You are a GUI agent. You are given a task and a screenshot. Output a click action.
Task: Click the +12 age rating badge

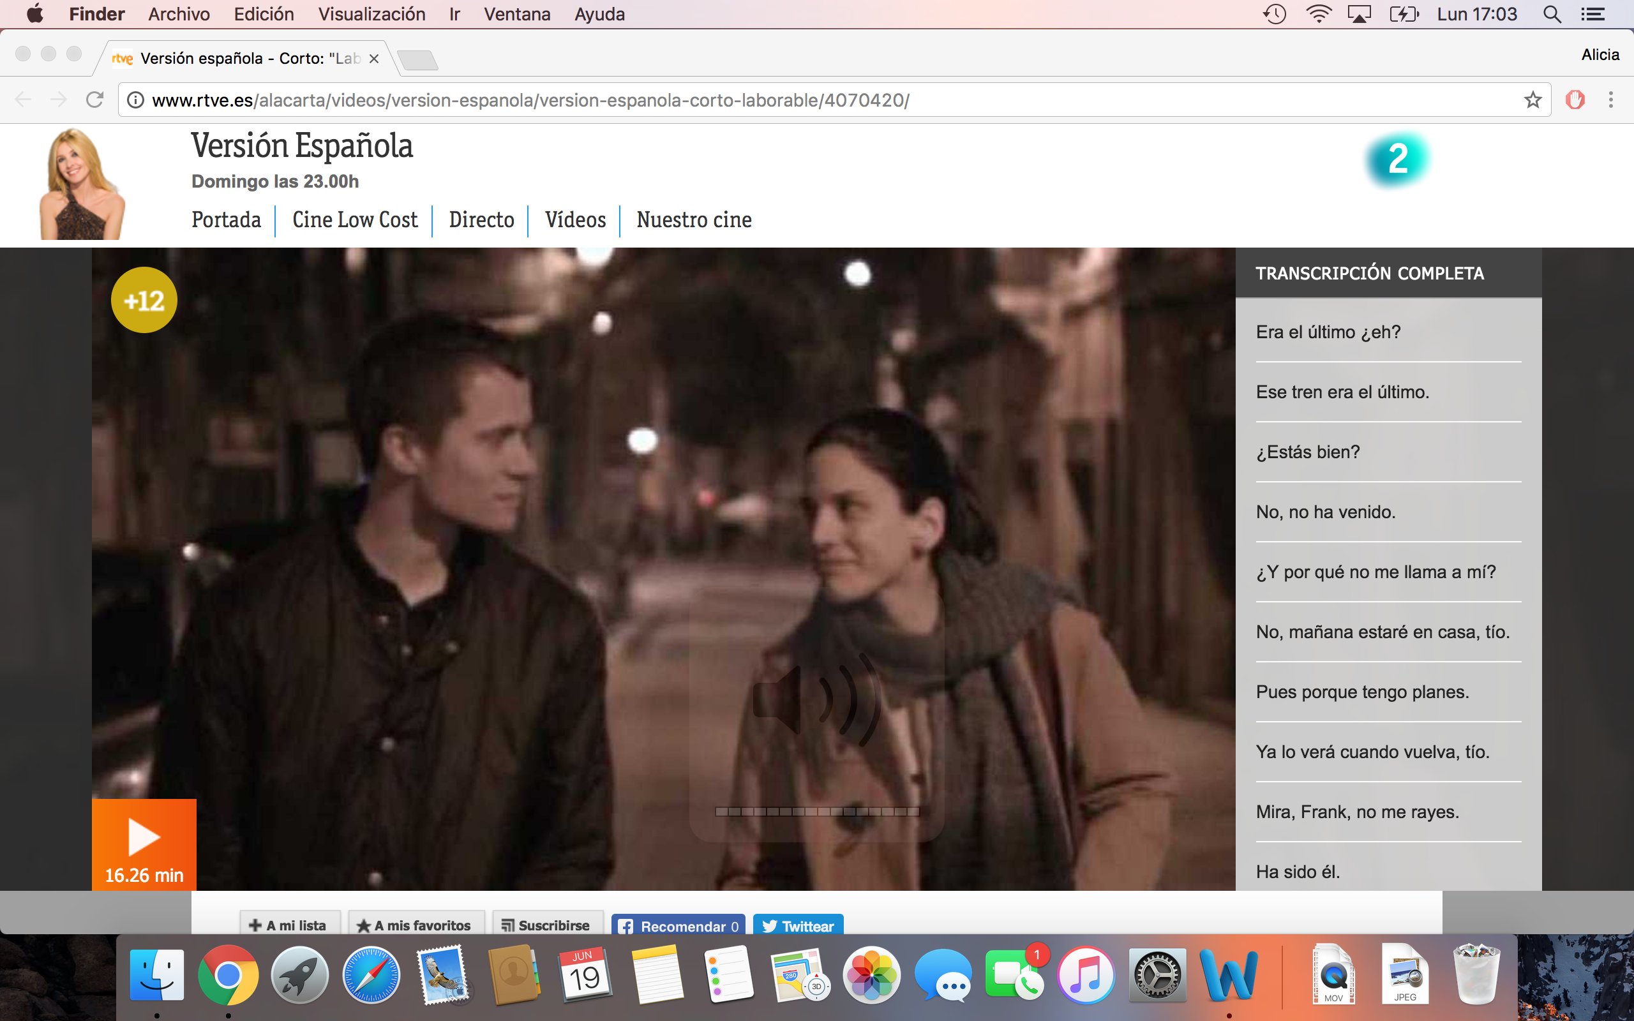tap(144, 300)
